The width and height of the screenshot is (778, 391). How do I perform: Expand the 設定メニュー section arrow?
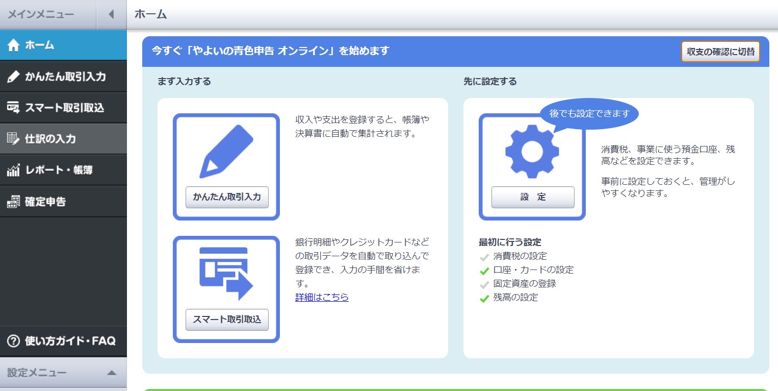[112, 373]
